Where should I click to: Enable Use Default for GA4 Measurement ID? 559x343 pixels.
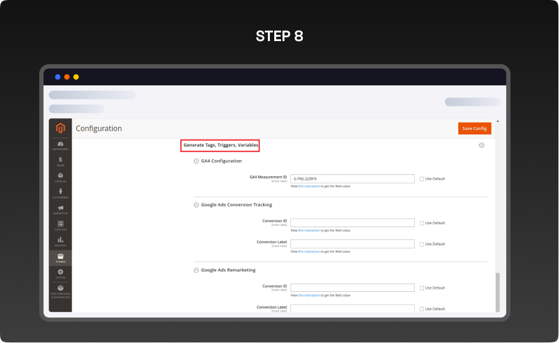[x=422, y=179]
